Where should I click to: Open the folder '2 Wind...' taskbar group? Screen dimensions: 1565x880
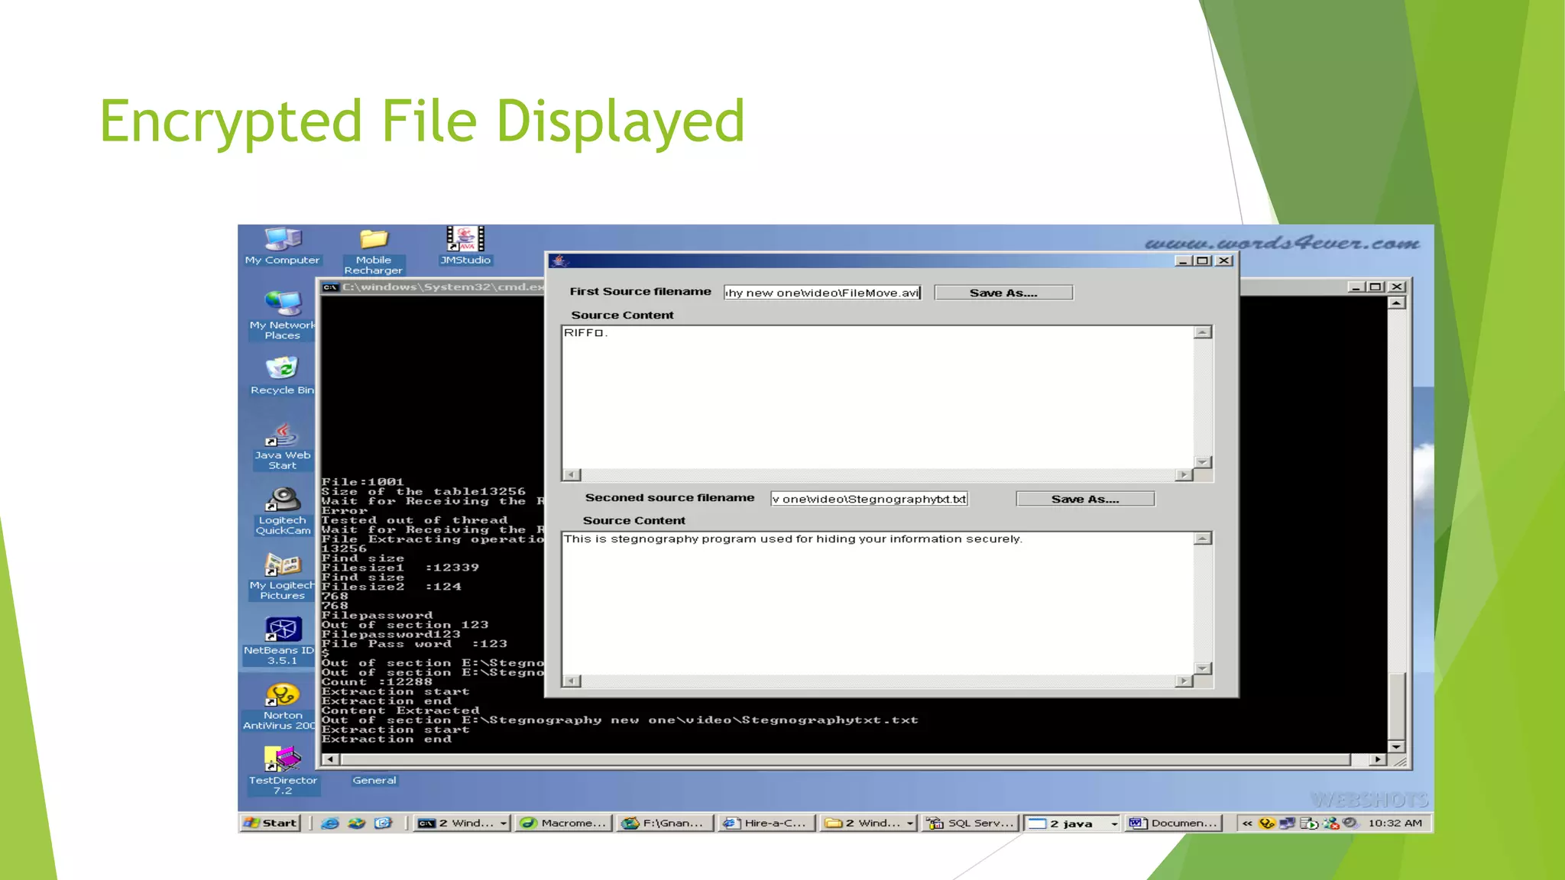pyautogui.click(x=870, y=823)
